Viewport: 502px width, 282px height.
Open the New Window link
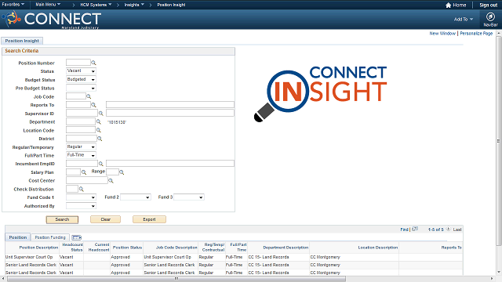(442, 33)
